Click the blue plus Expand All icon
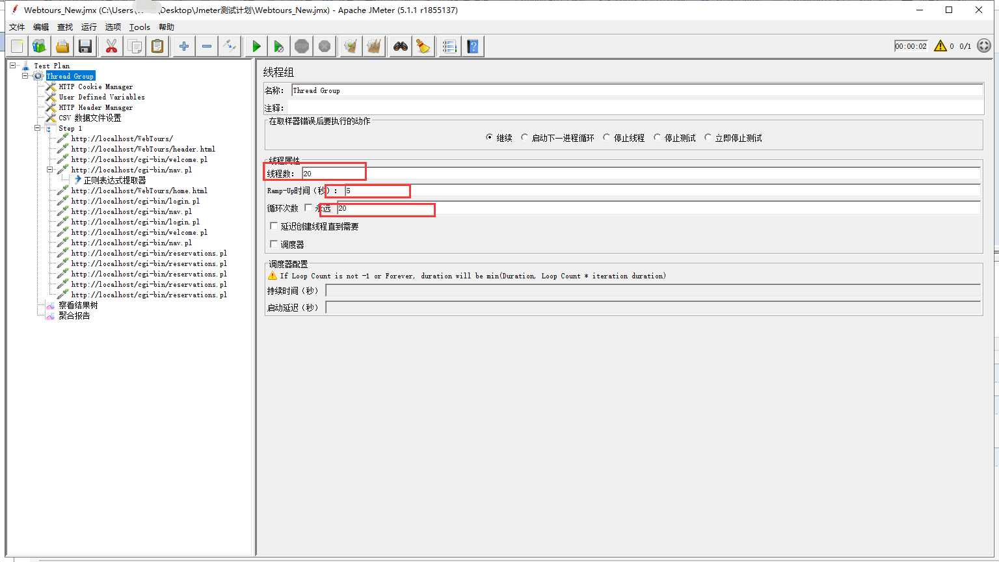The width and height of the screenshot is (999, 562). click(x=184, y=46)
